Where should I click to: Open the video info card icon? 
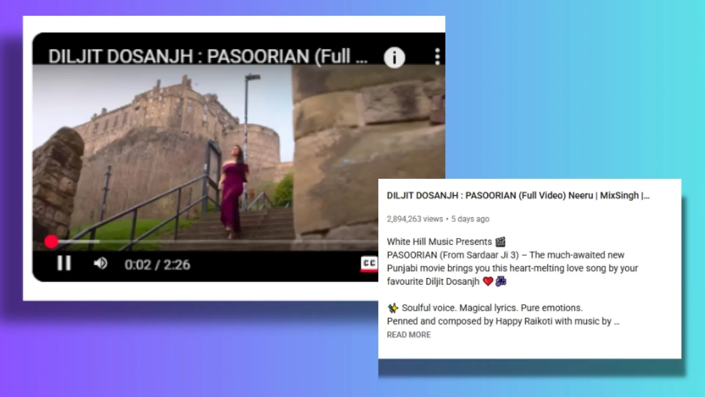tap(394, 57)
